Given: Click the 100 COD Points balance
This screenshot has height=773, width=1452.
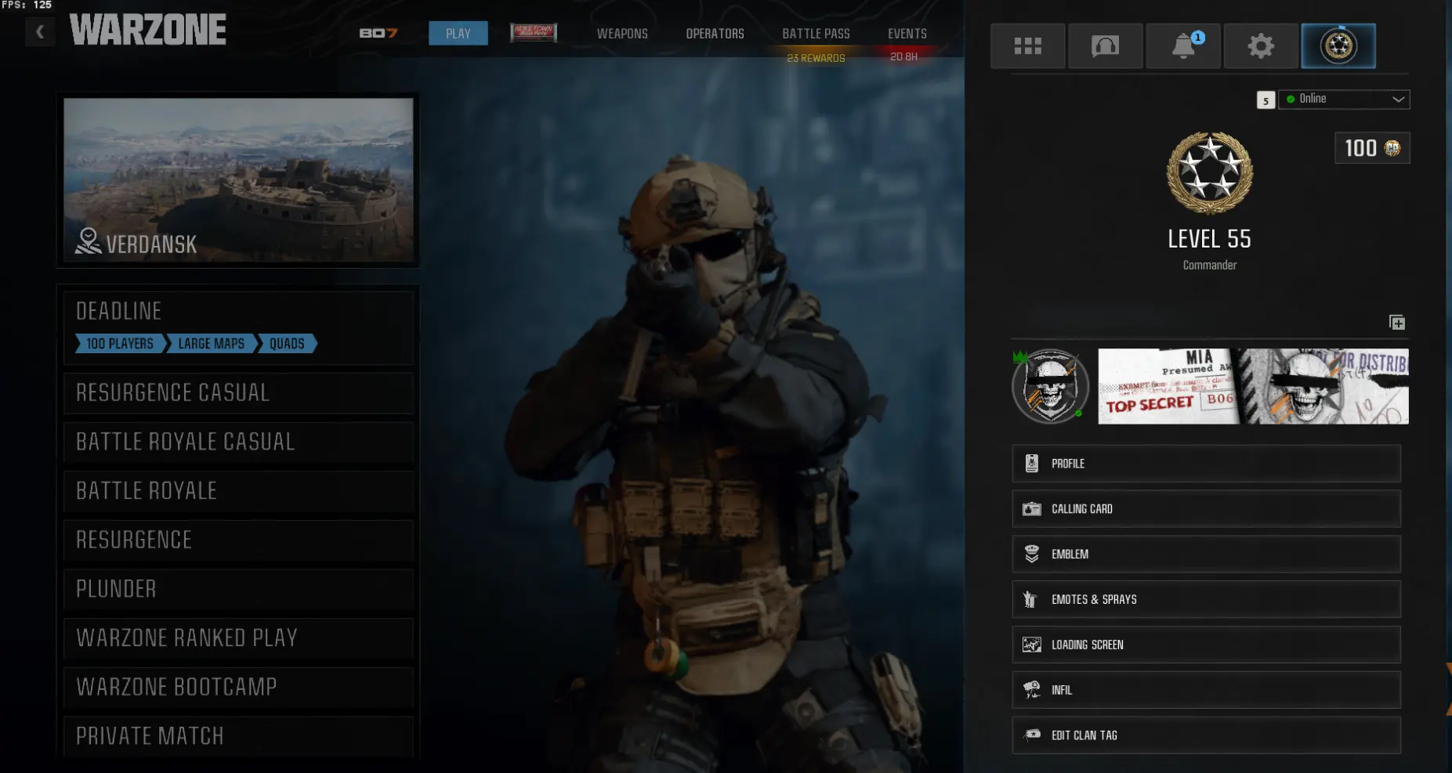Looking at the screenshot, I should point(1372,148).
